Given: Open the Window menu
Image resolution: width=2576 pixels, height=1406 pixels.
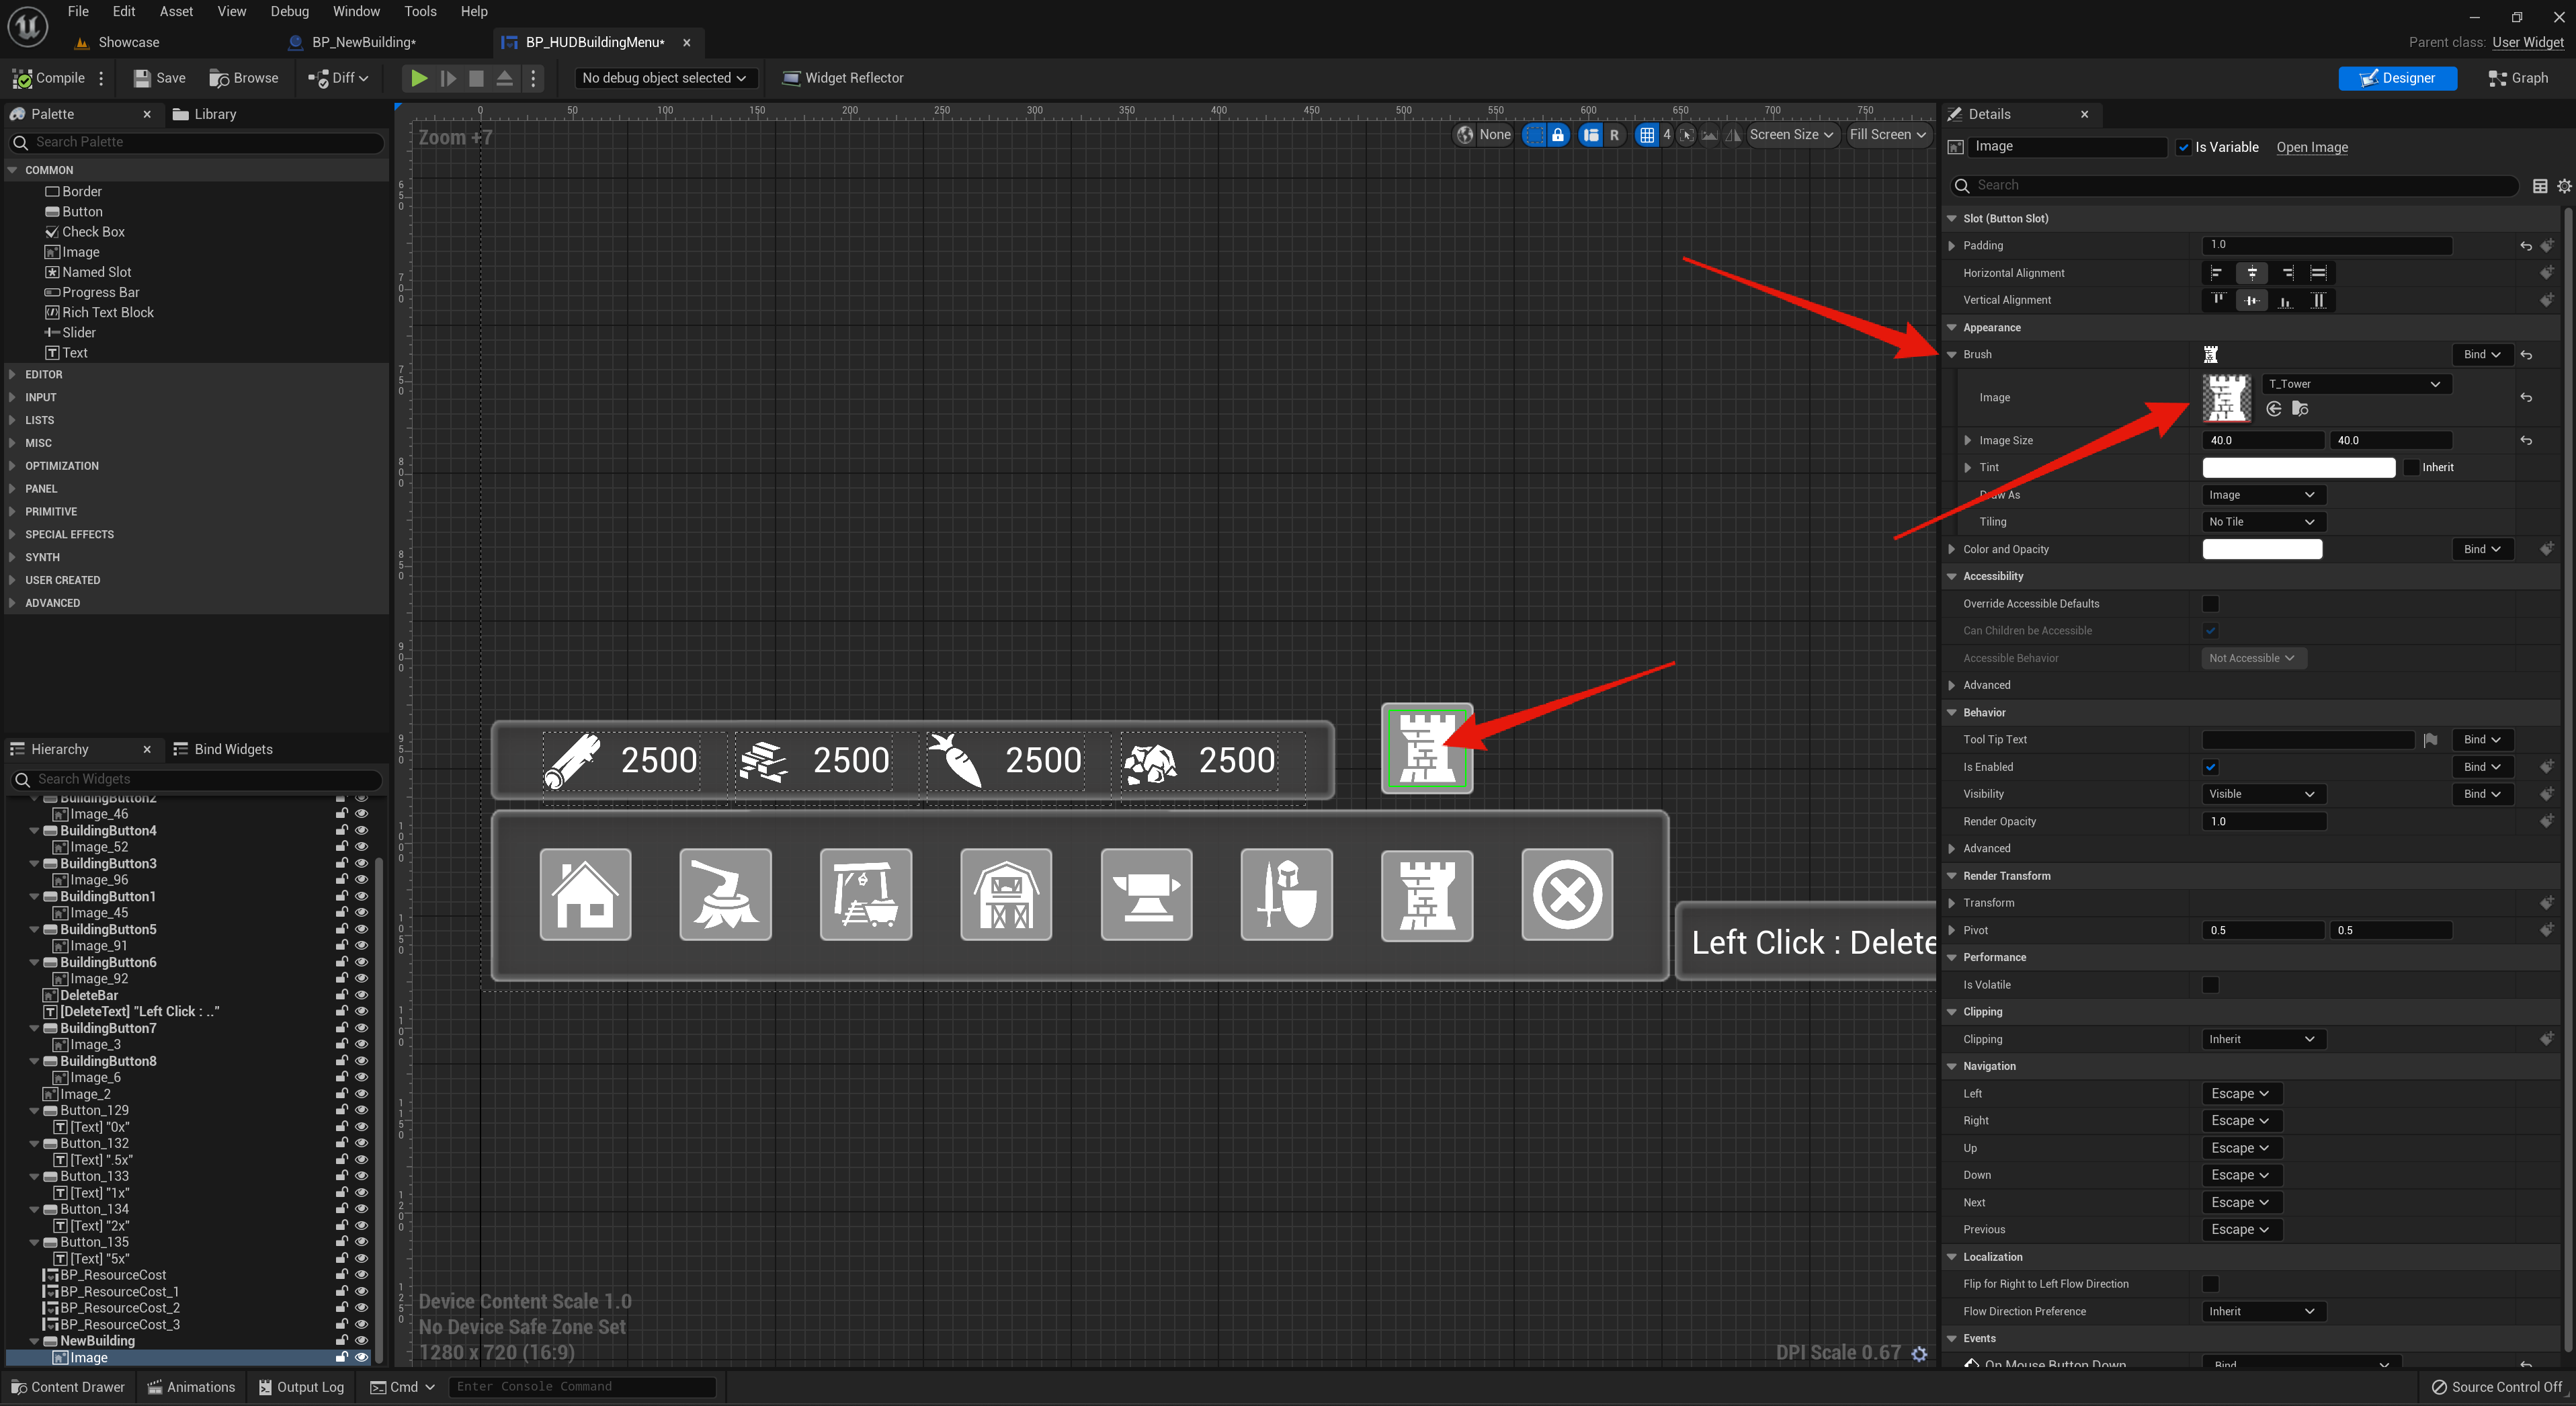Looking at the screenshot, I should tap(356, 11).
